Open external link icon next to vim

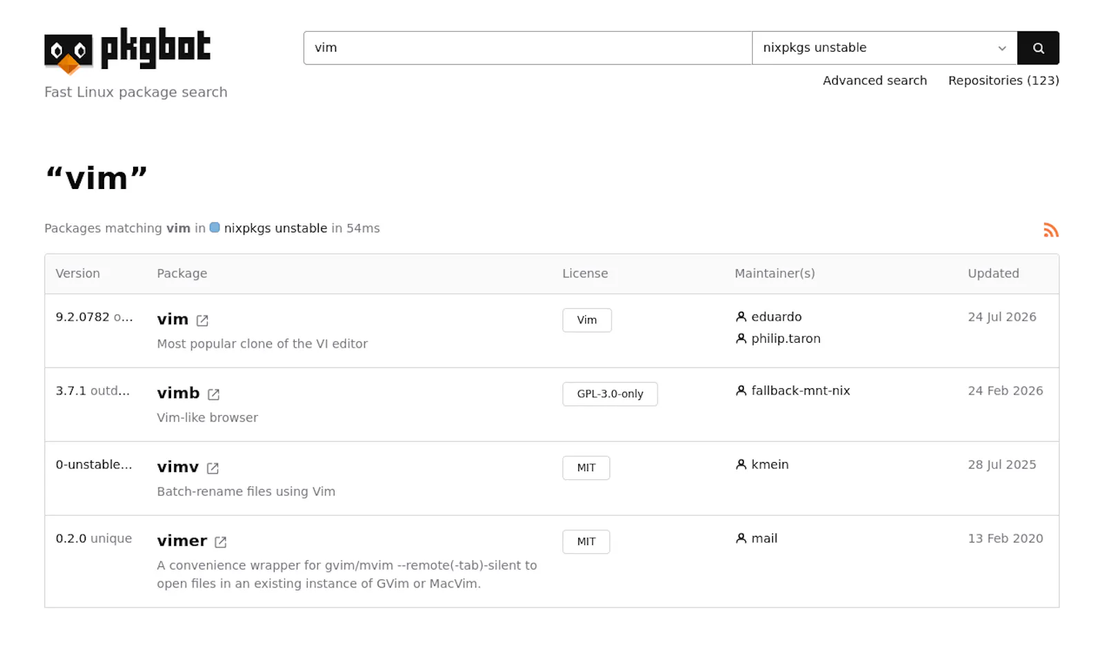[202, 321]
